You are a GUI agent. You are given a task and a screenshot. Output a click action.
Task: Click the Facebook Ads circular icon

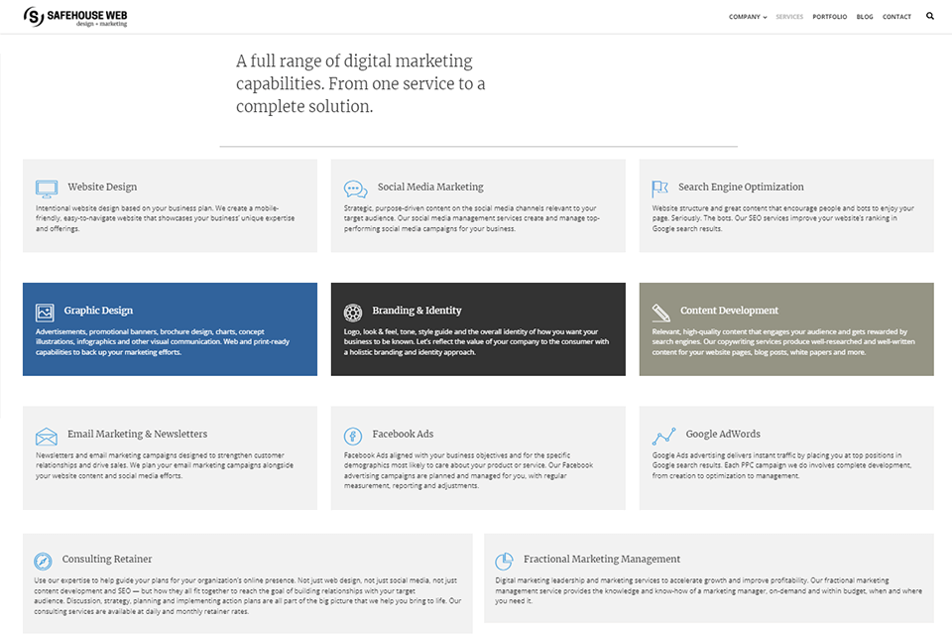point(352,436)
